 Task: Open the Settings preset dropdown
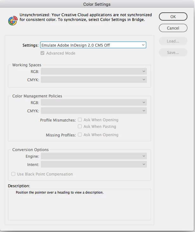(x=93, y=45)
